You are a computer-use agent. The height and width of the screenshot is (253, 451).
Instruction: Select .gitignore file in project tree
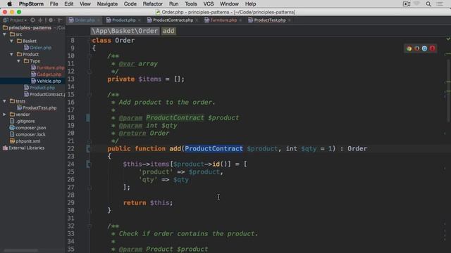click(x=22, y=121)
